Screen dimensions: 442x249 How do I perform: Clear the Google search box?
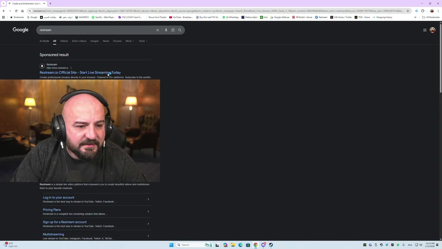point(157,30)
